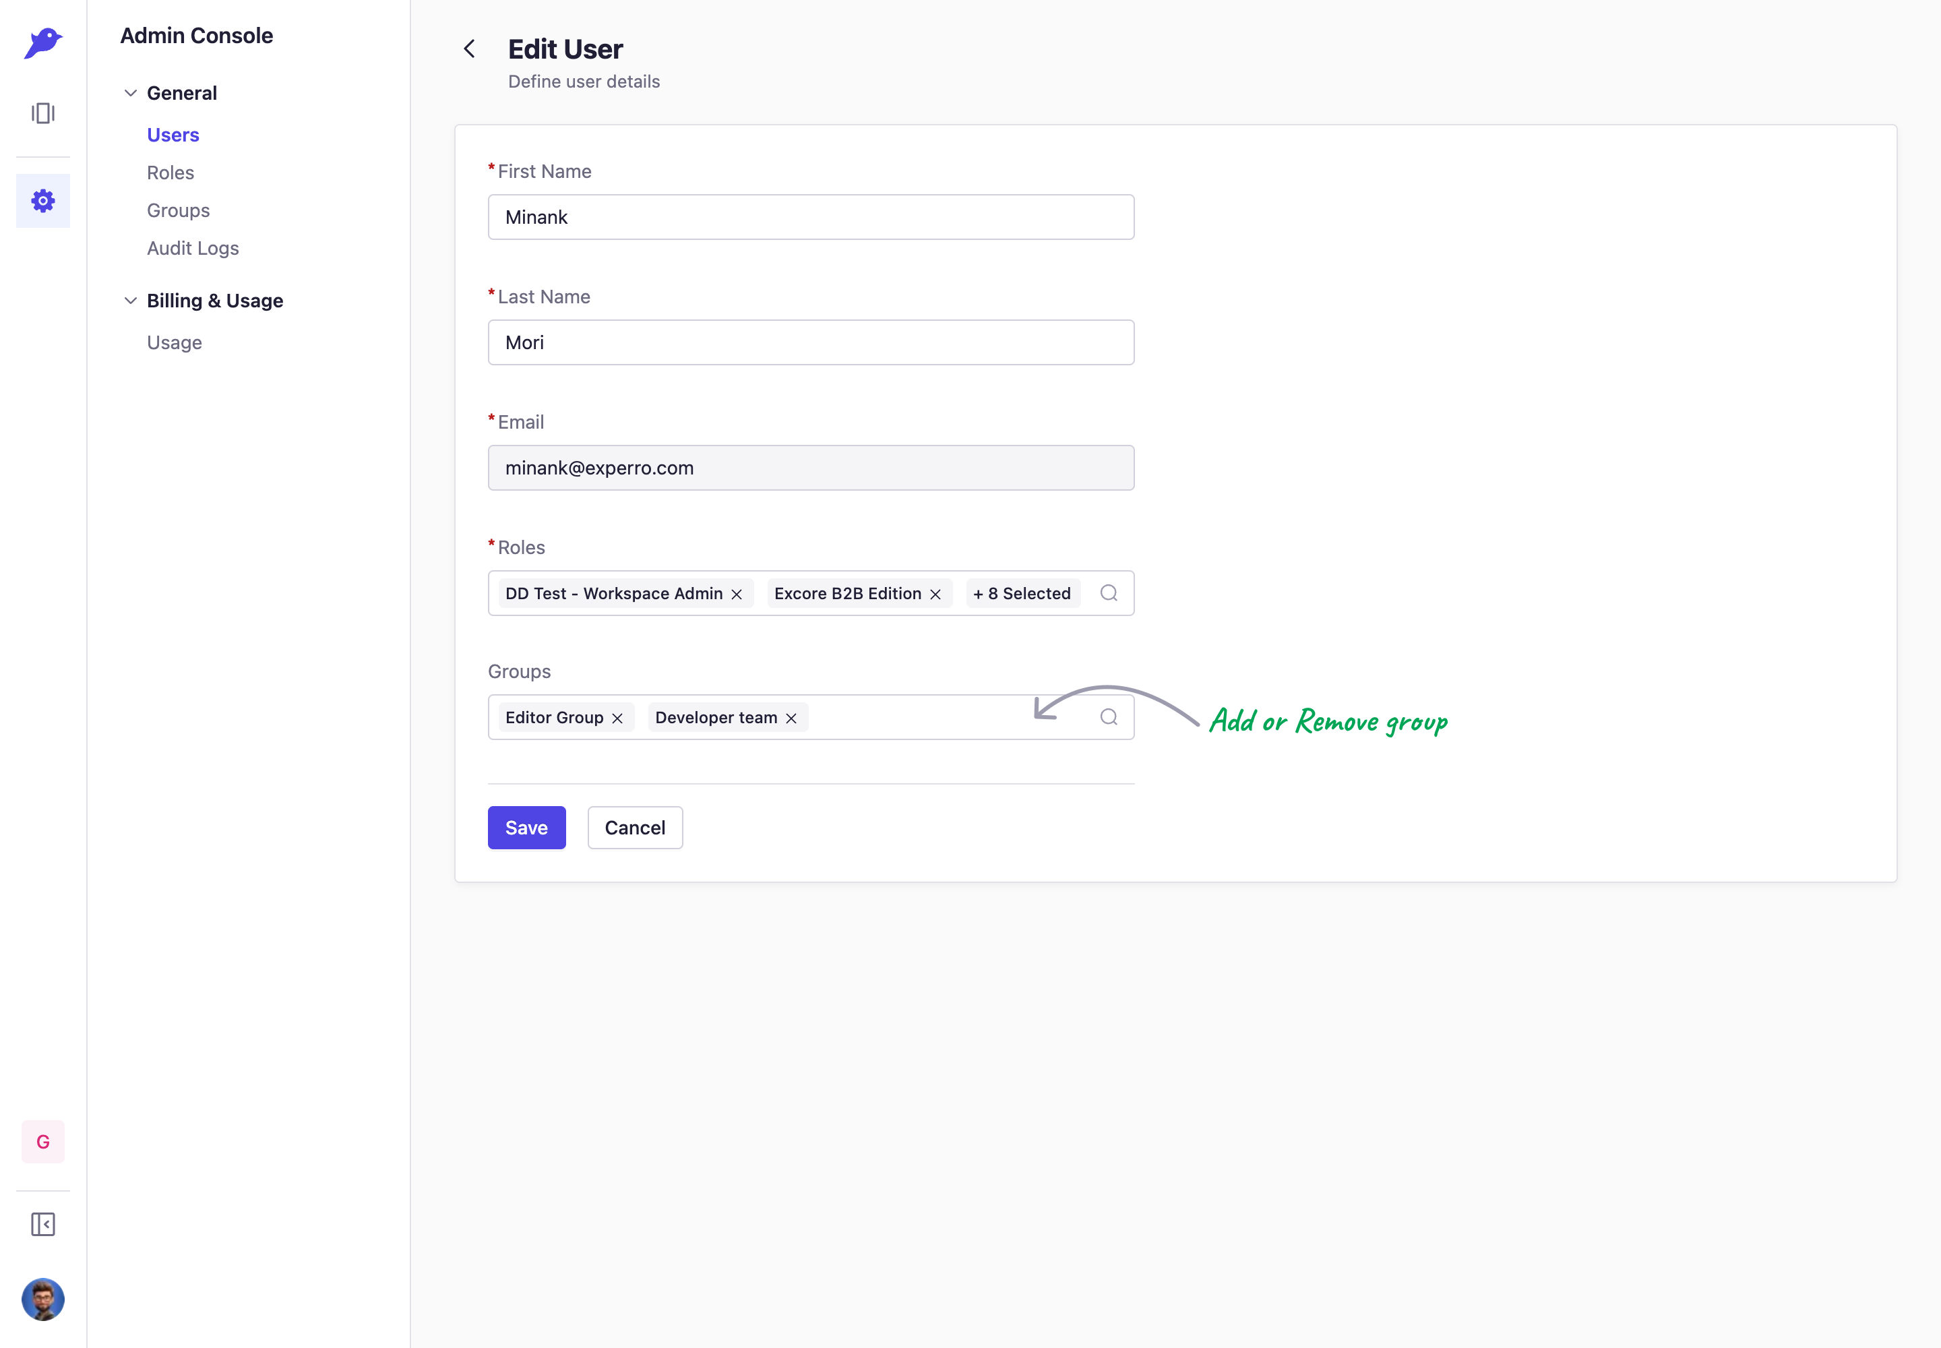Open the G workspace switcher
The image size is (1941, 1348).
click(x=43, y=1142)
